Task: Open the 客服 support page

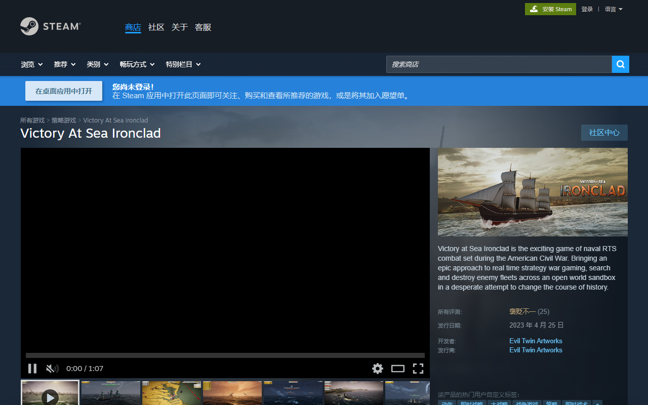Action: [203, 27]
